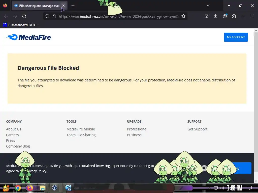Screen dimensions: 258x193
Task: Switch to Firefox in taskbar
Action: [x=30, y=188]
